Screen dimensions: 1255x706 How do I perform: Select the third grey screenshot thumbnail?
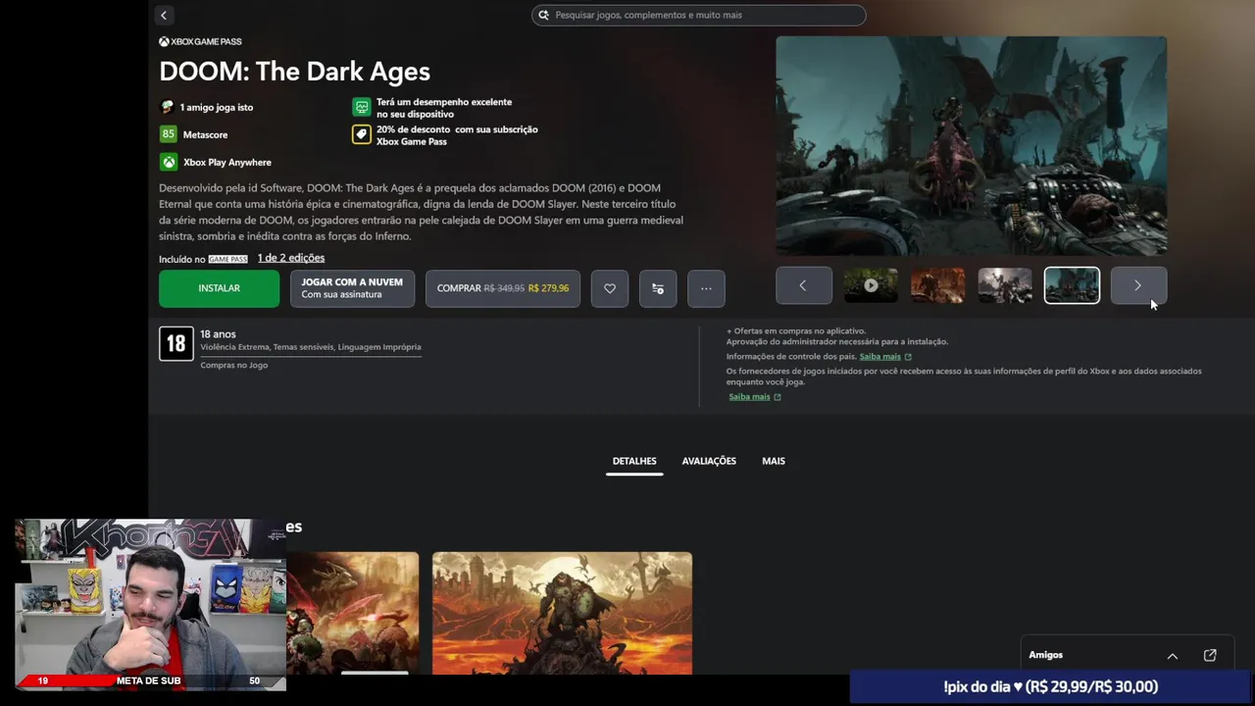click(x=1005, y=285)
